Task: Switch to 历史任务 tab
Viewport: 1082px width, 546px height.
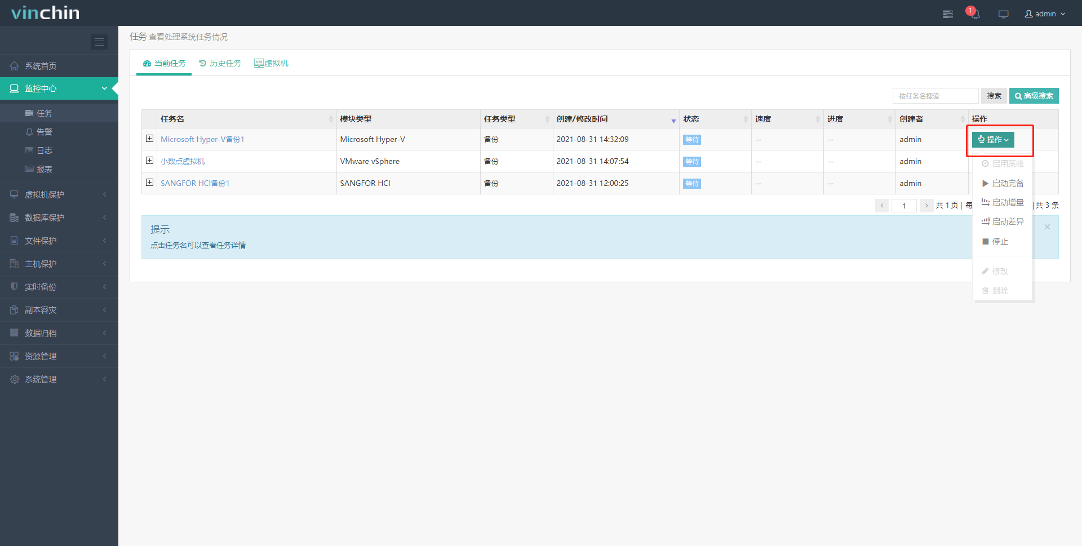Action: click(220, 63)
